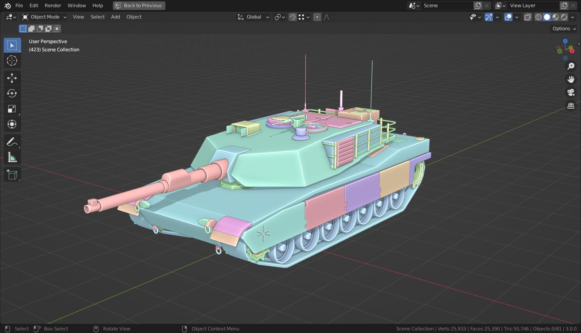The height and width of the screenshot is (333, 581).
Task: Select the Measure ruler tool
Action: point(12,157)
